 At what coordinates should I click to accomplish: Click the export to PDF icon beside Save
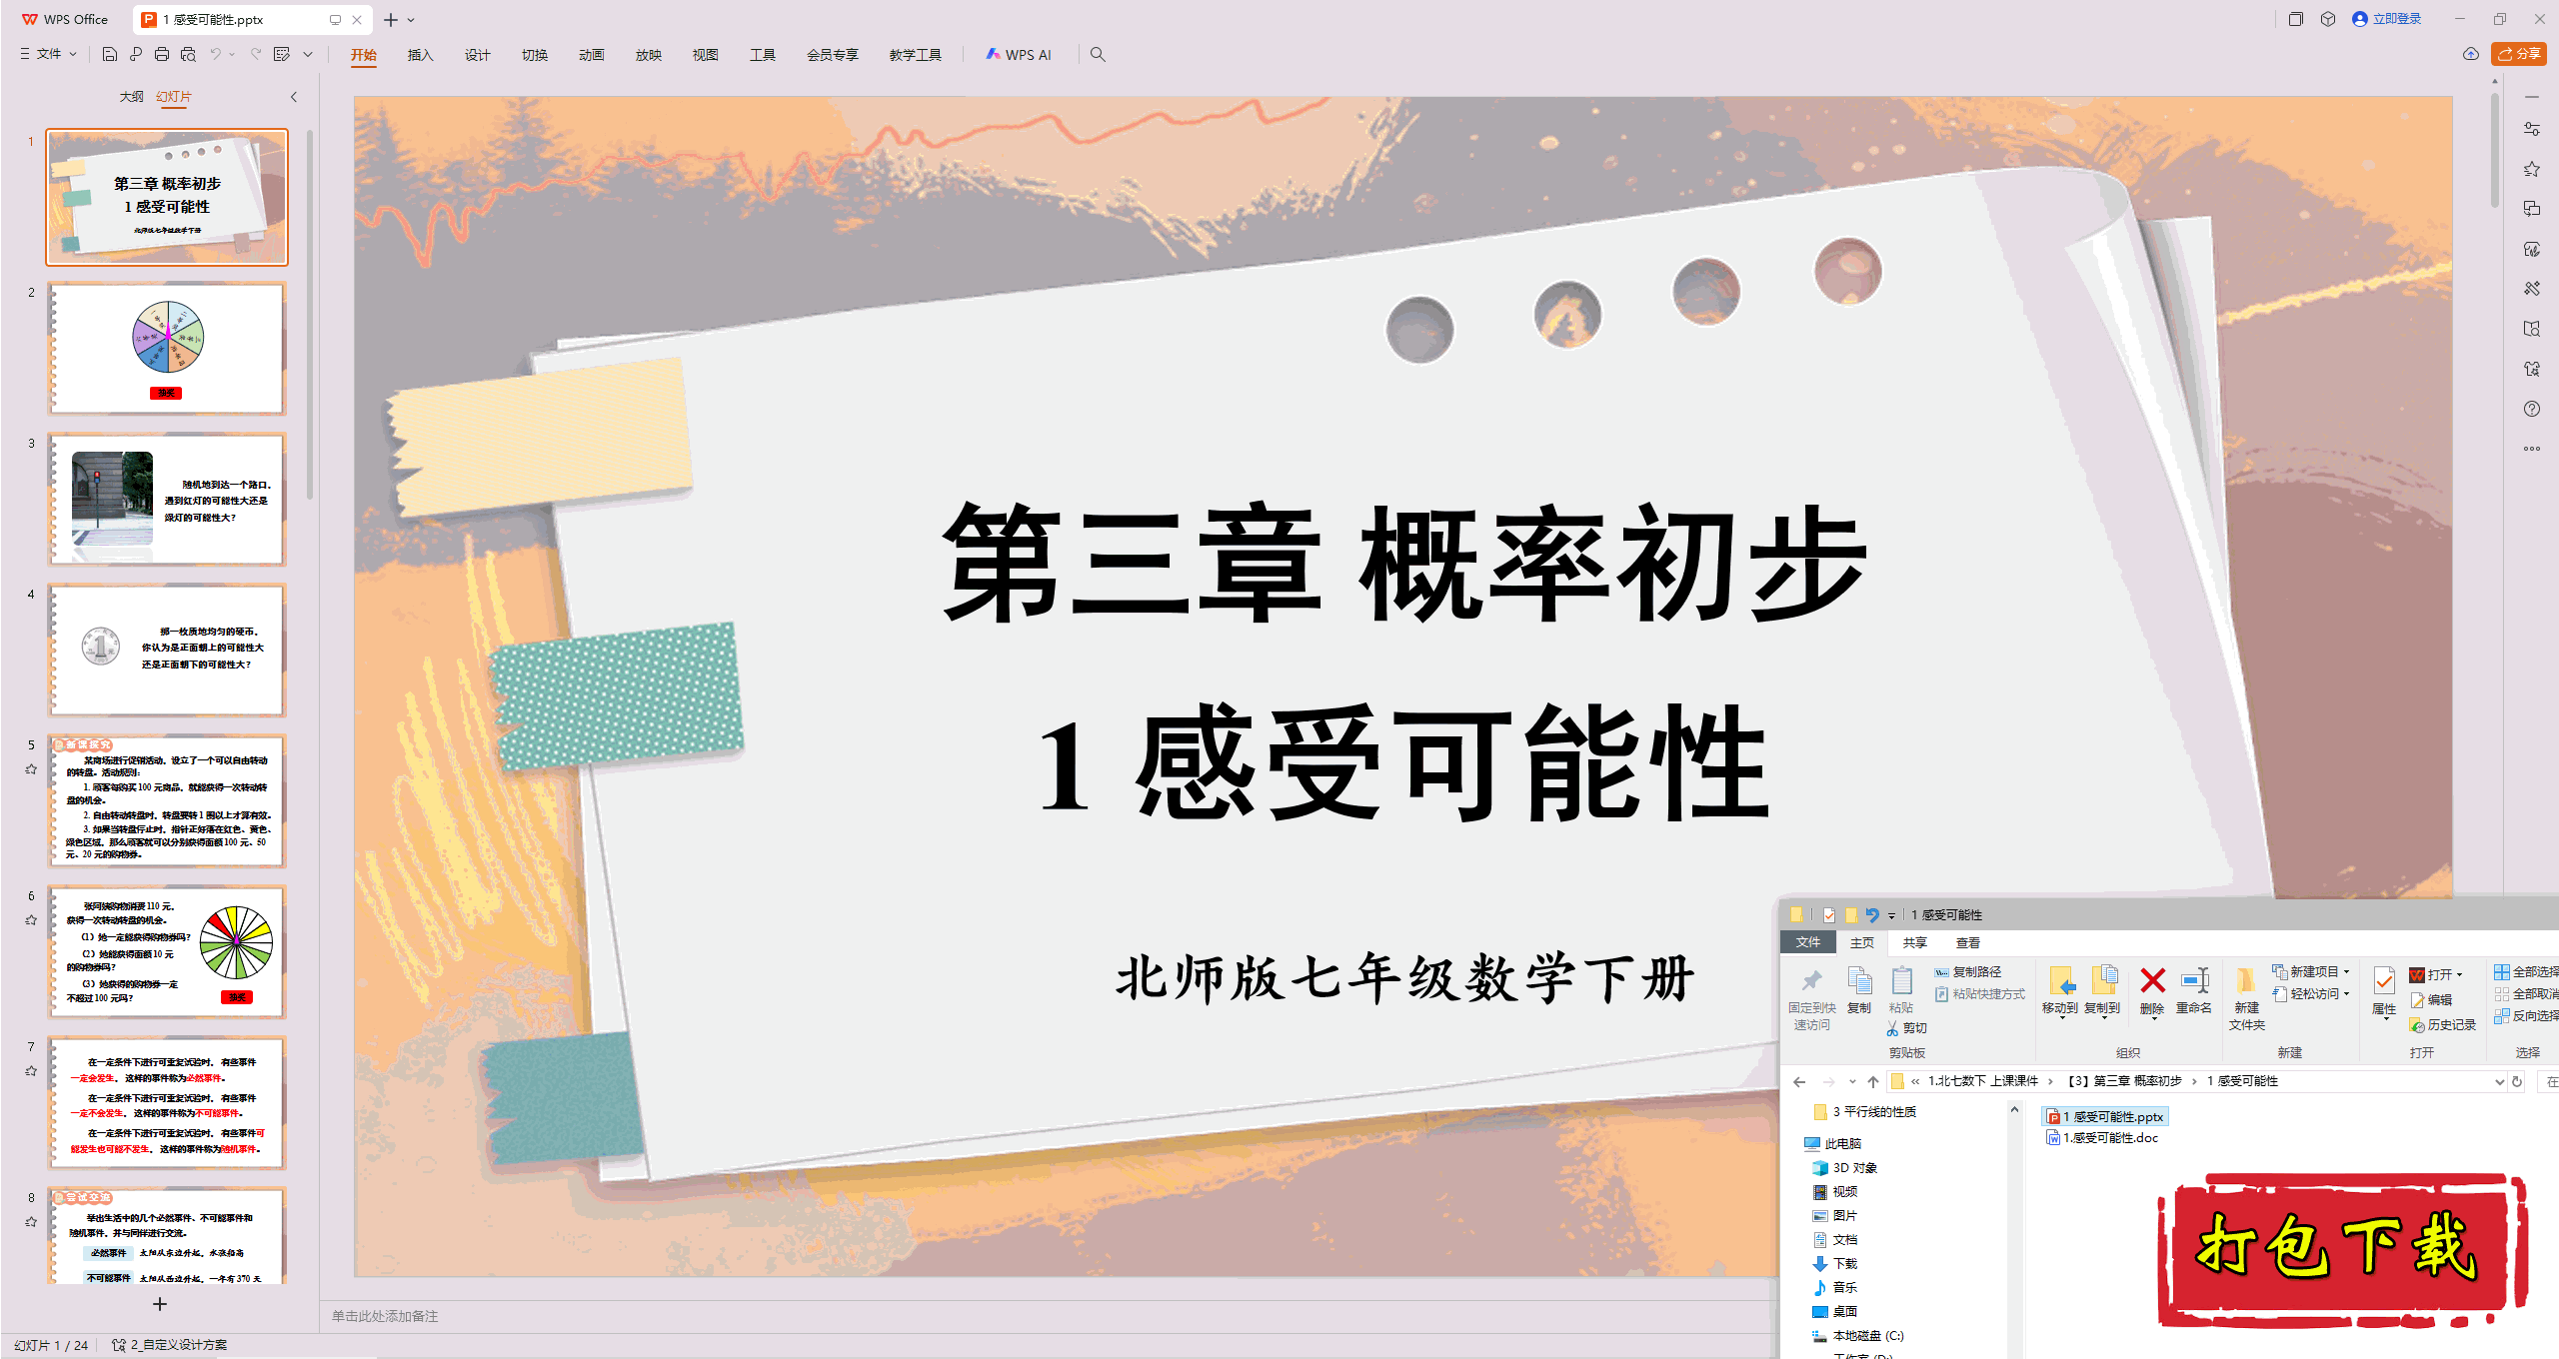(x=136, y=54)
